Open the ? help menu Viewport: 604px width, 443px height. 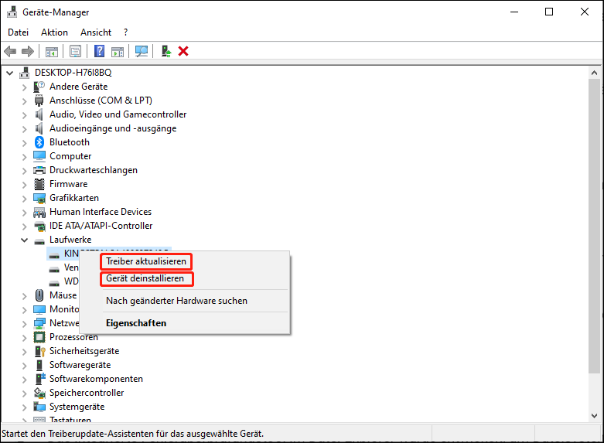point(125,32)
